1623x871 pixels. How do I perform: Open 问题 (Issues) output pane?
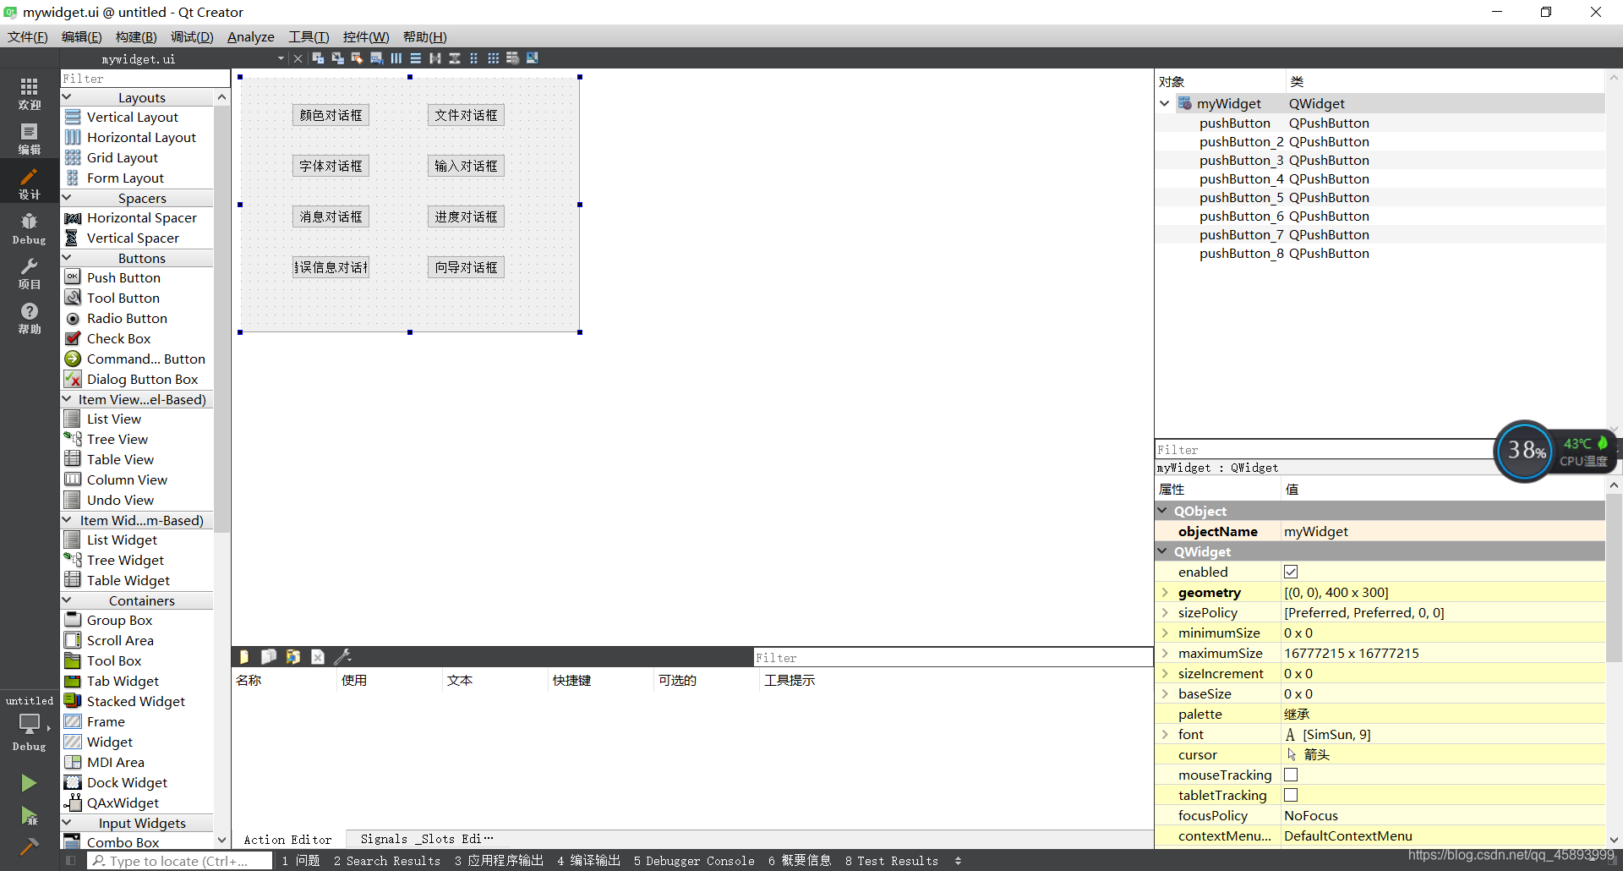pos(301,861)
